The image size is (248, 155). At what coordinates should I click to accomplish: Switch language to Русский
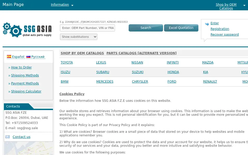click(x=38, y=57)
